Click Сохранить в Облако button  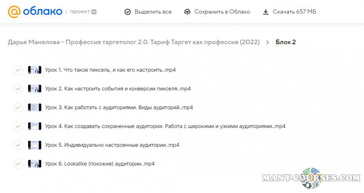[x=222, y=12]
